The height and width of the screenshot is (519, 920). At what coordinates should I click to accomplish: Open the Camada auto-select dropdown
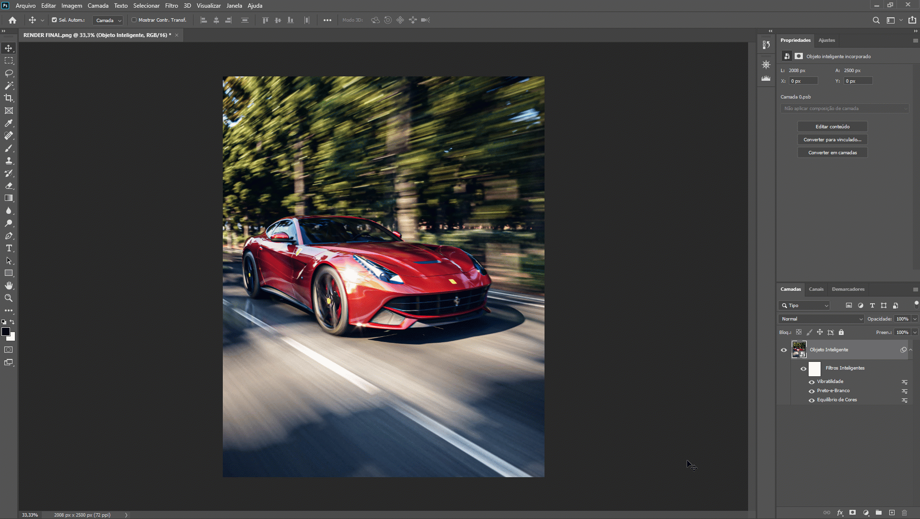(108, 20)
